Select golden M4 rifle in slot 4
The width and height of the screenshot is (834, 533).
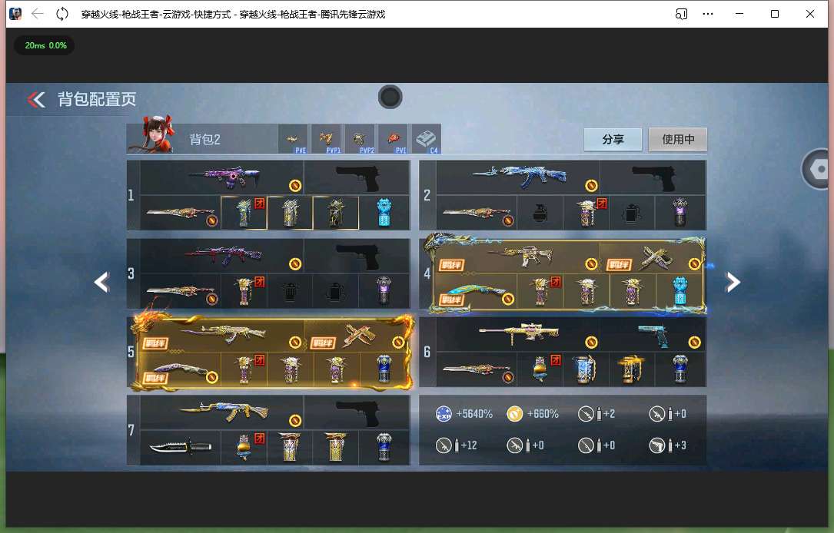(519, 257)
